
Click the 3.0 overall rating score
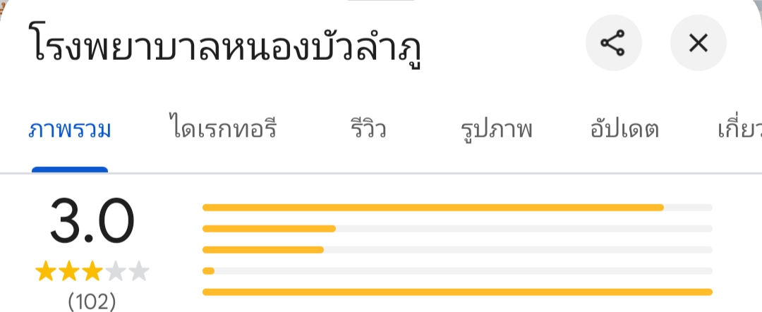pyautogui.click(x=92, y=222)
